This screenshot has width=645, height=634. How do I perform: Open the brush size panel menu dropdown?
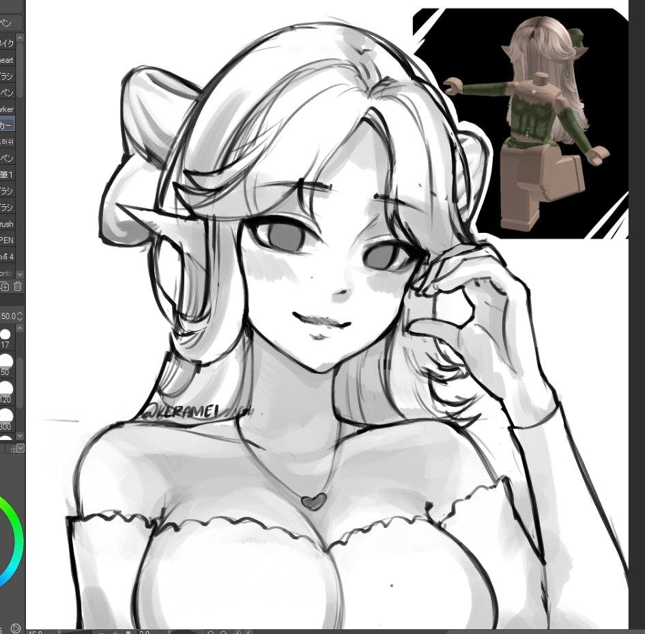(20, 448)
